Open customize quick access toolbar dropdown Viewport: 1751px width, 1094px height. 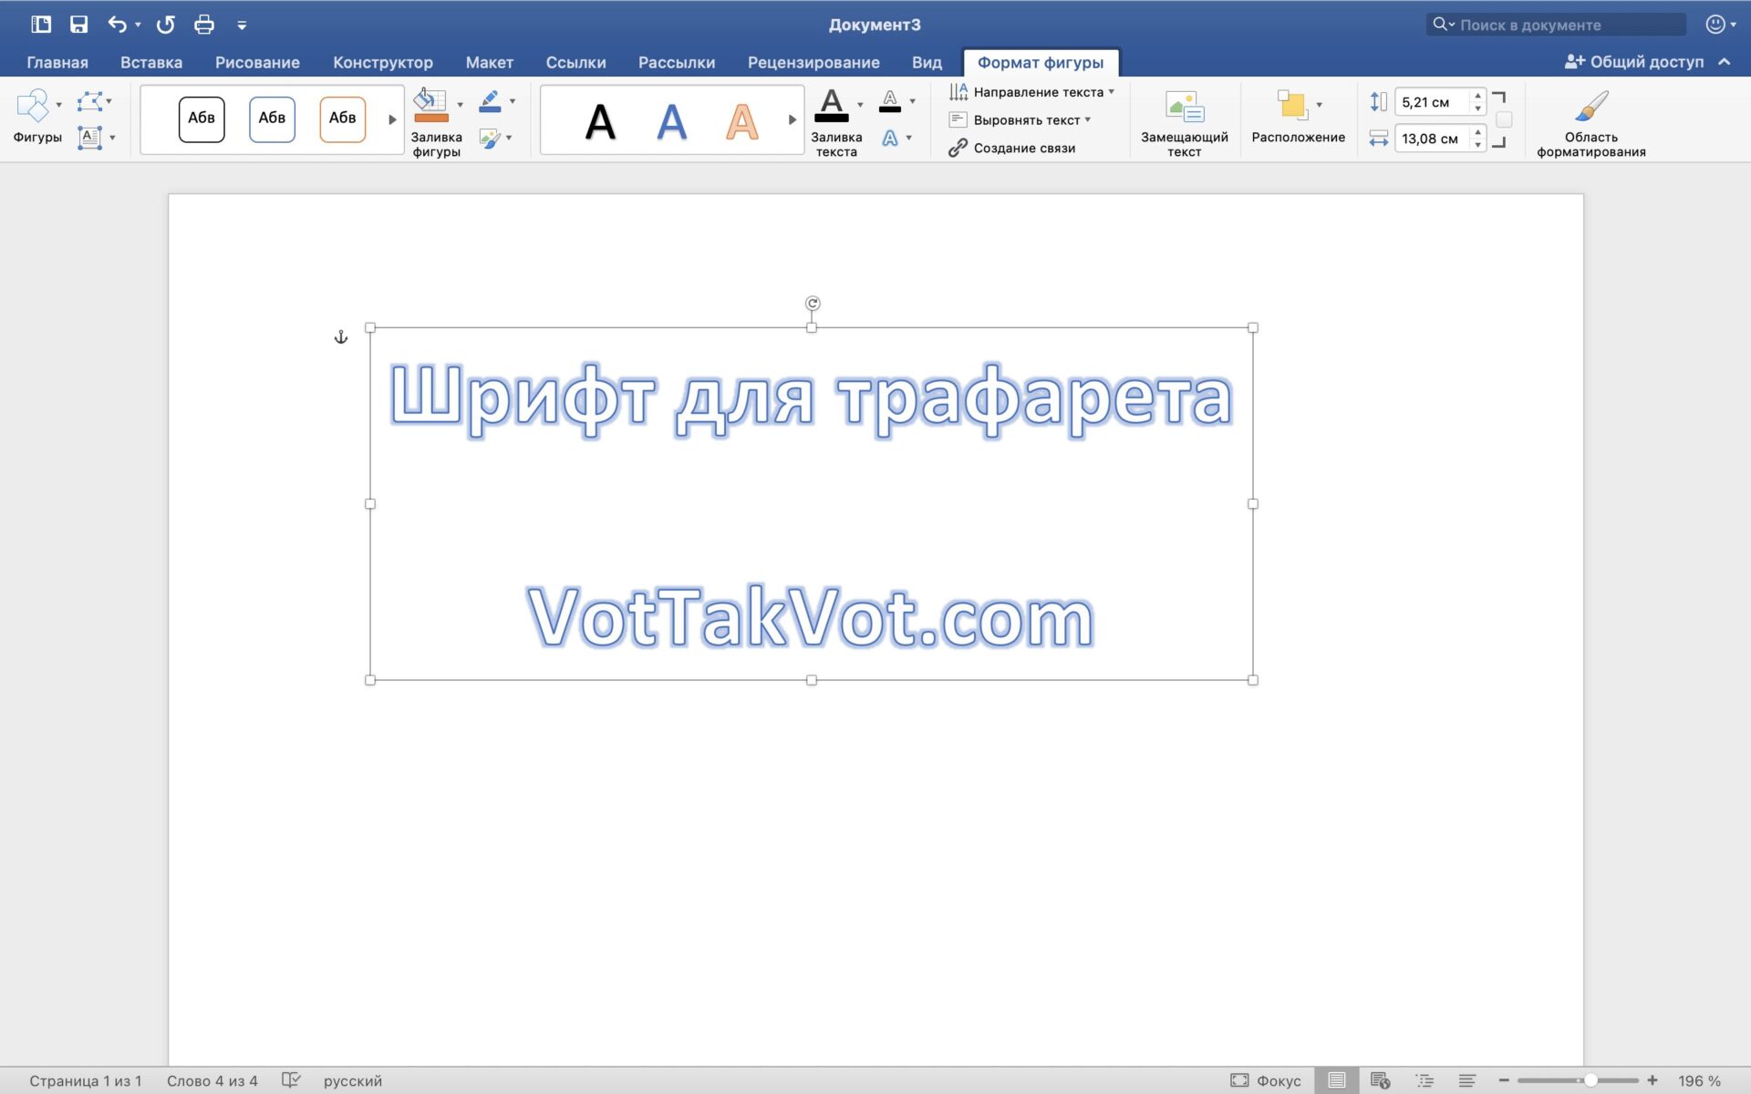[242, 26]
